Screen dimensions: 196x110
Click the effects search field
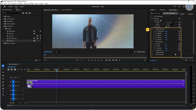click(x=11, y=13)
